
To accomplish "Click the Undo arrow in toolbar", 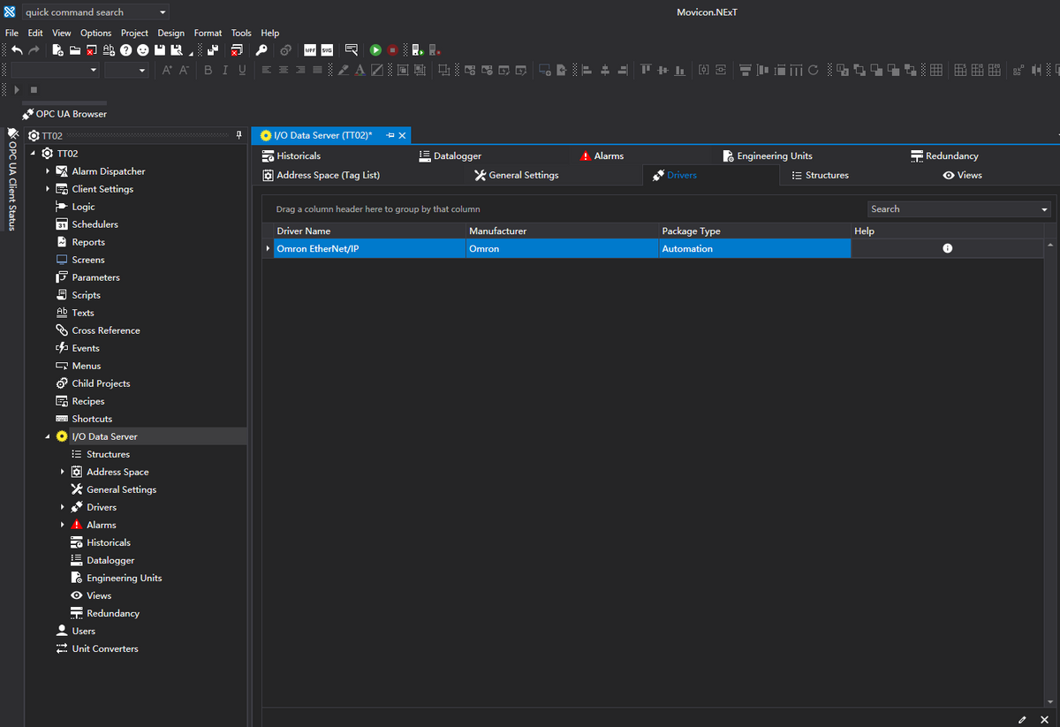I will (17, 50).
